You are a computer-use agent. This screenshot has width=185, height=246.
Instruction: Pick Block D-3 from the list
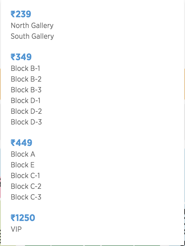[26, 122]
